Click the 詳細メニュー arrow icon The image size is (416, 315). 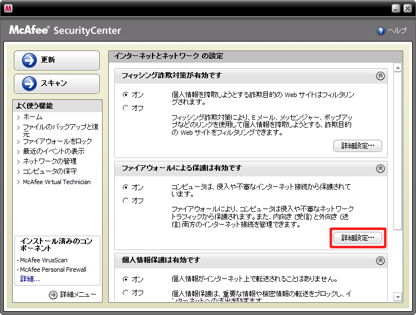[x=53, y=295]
